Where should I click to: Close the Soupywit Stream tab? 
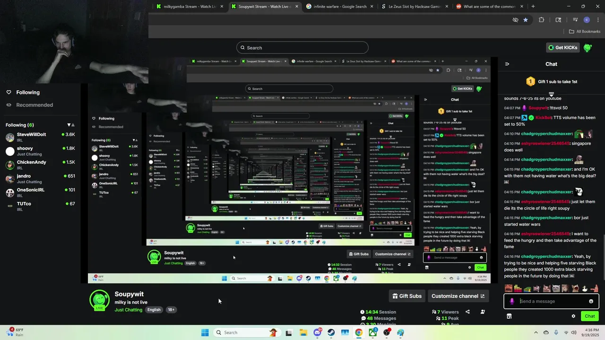pos(297,7)
